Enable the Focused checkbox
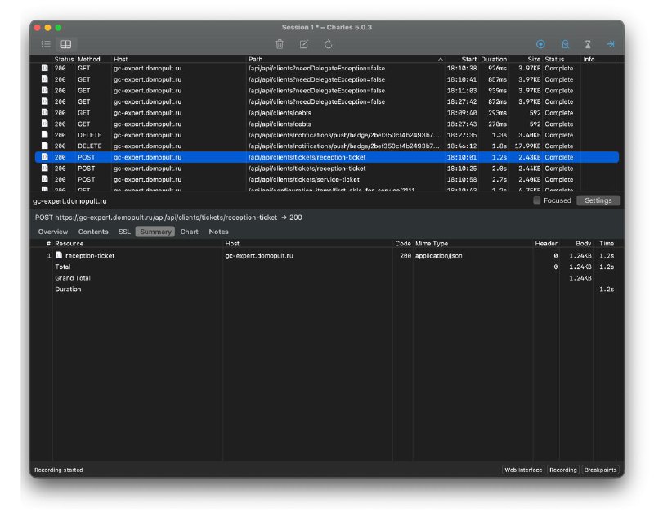The height and width of the screenshot is (517, 654). (x=537, y=200)
